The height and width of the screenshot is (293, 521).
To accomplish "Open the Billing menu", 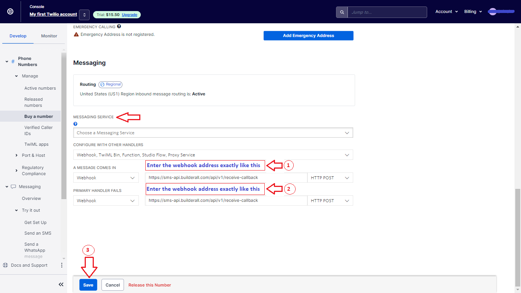I will click(473, 11).
